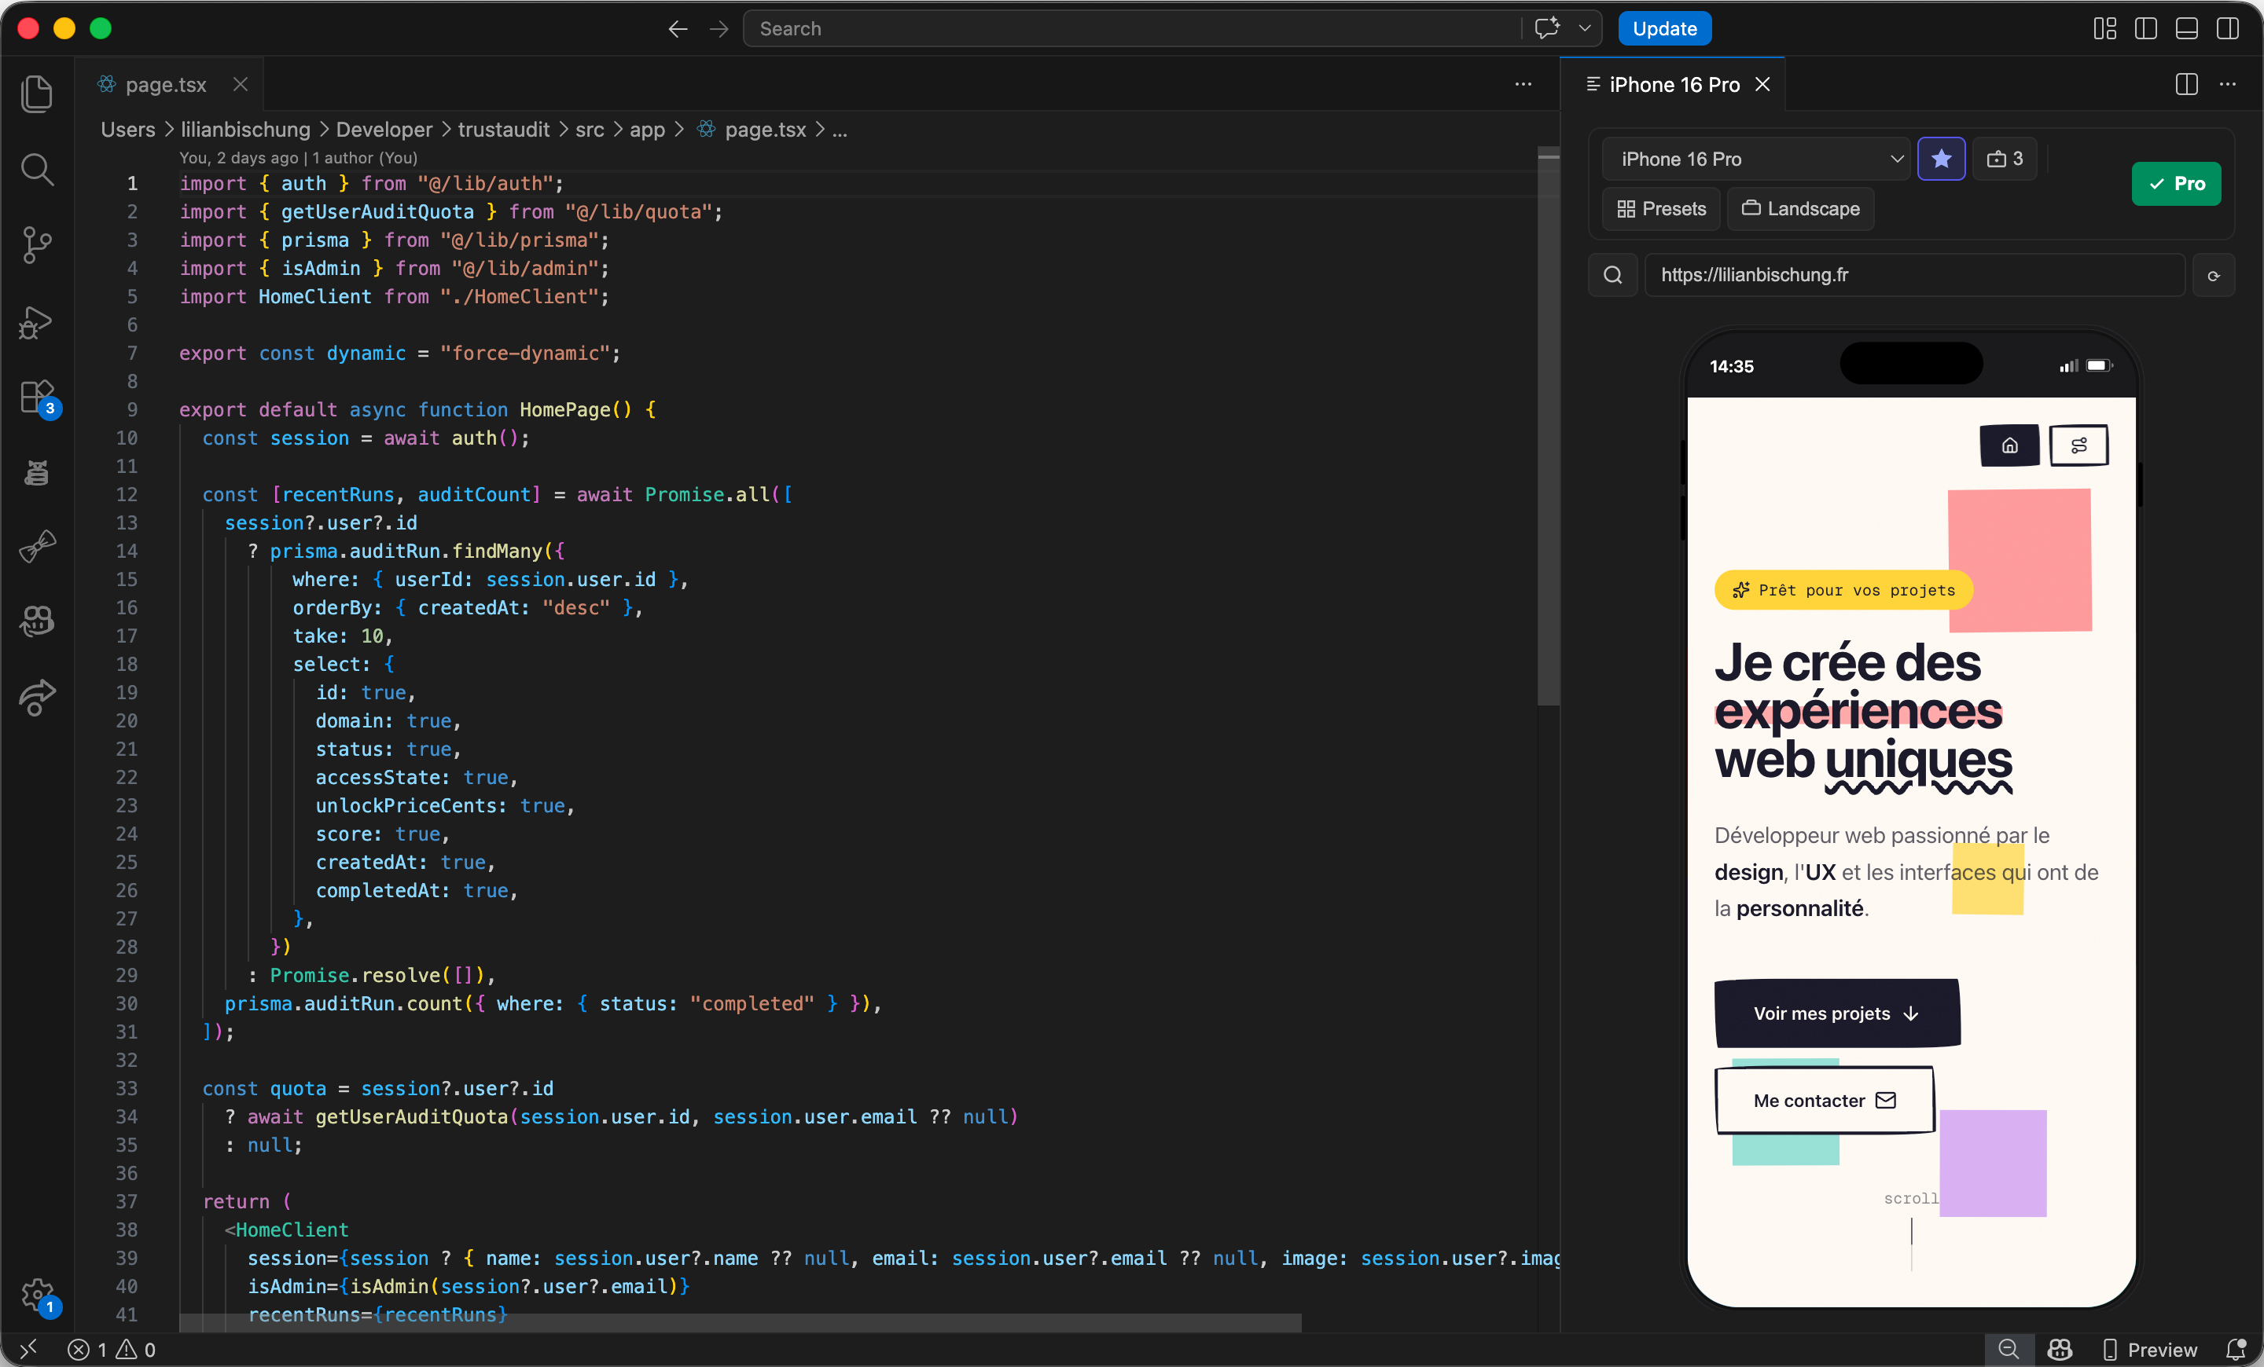This screenshot has height=1367, width=2264.
Task: Open the src breadcrumb segment
Action: coord(590,130)
